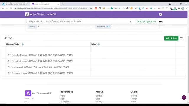Viewport: 189px width, 106px height.
Task: Open the action column filter icon
Action: [181, 38]
